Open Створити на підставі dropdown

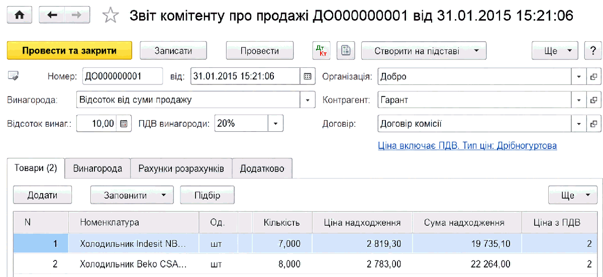[424, 51]
